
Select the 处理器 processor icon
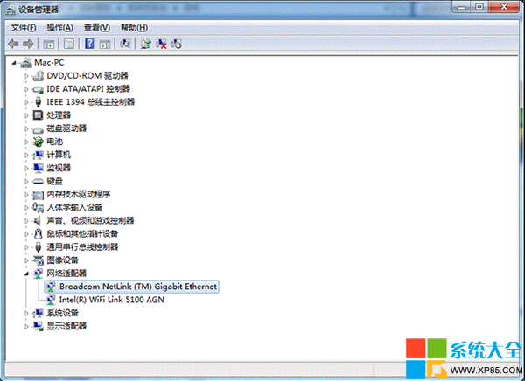(38, 115)
